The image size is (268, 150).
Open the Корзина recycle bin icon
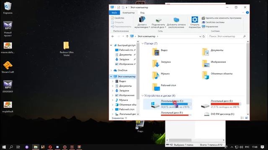tap(8, 7)
